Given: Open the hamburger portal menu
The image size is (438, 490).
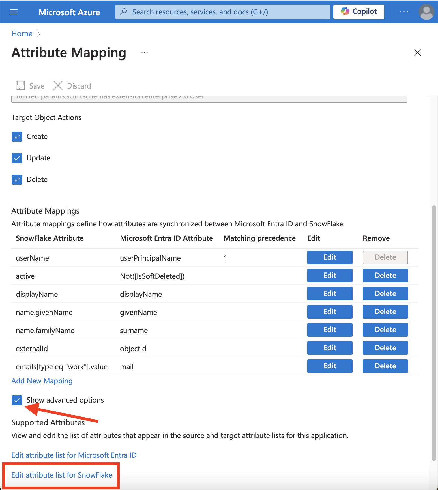Looking at the screenshot, I should pos(14,12).
